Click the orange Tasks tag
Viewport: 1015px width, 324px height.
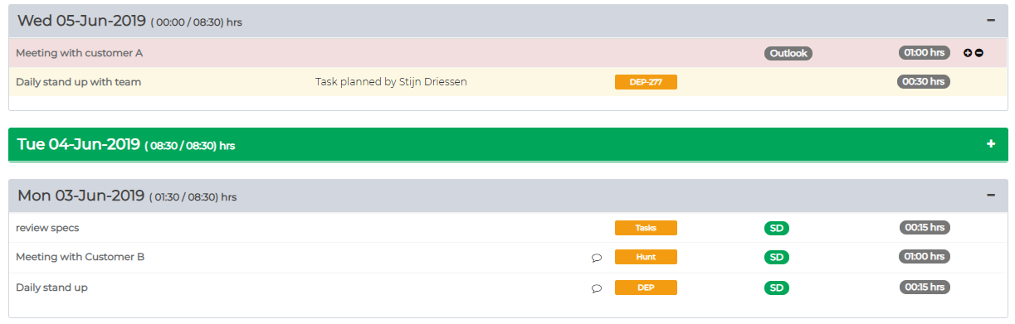coord(646,228)
